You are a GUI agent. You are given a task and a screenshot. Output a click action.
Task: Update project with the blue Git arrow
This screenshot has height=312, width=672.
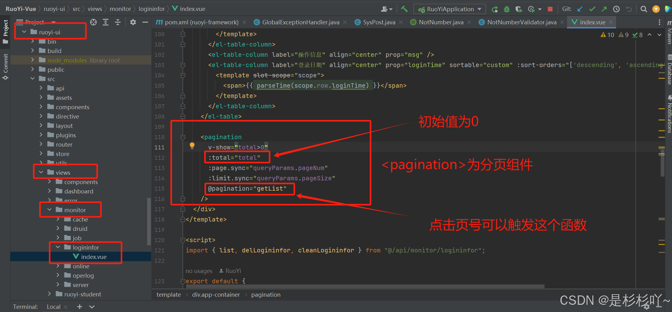click(580, 9)
